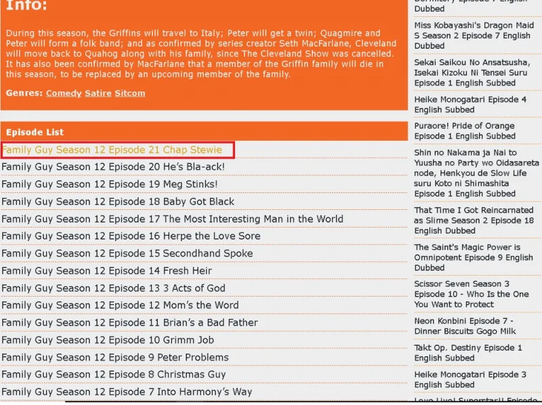
Task: Open Scissor Seven Season 3 Episode 10
Action: pos(472,294)
